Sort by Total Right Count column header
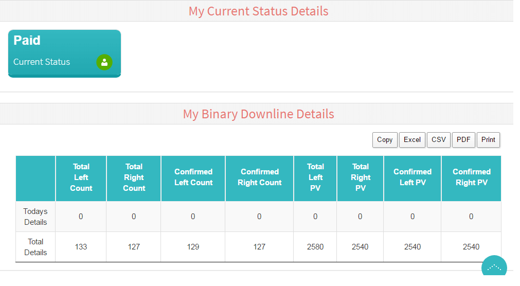This screenshot has width=520, height=286. point(134,177)
